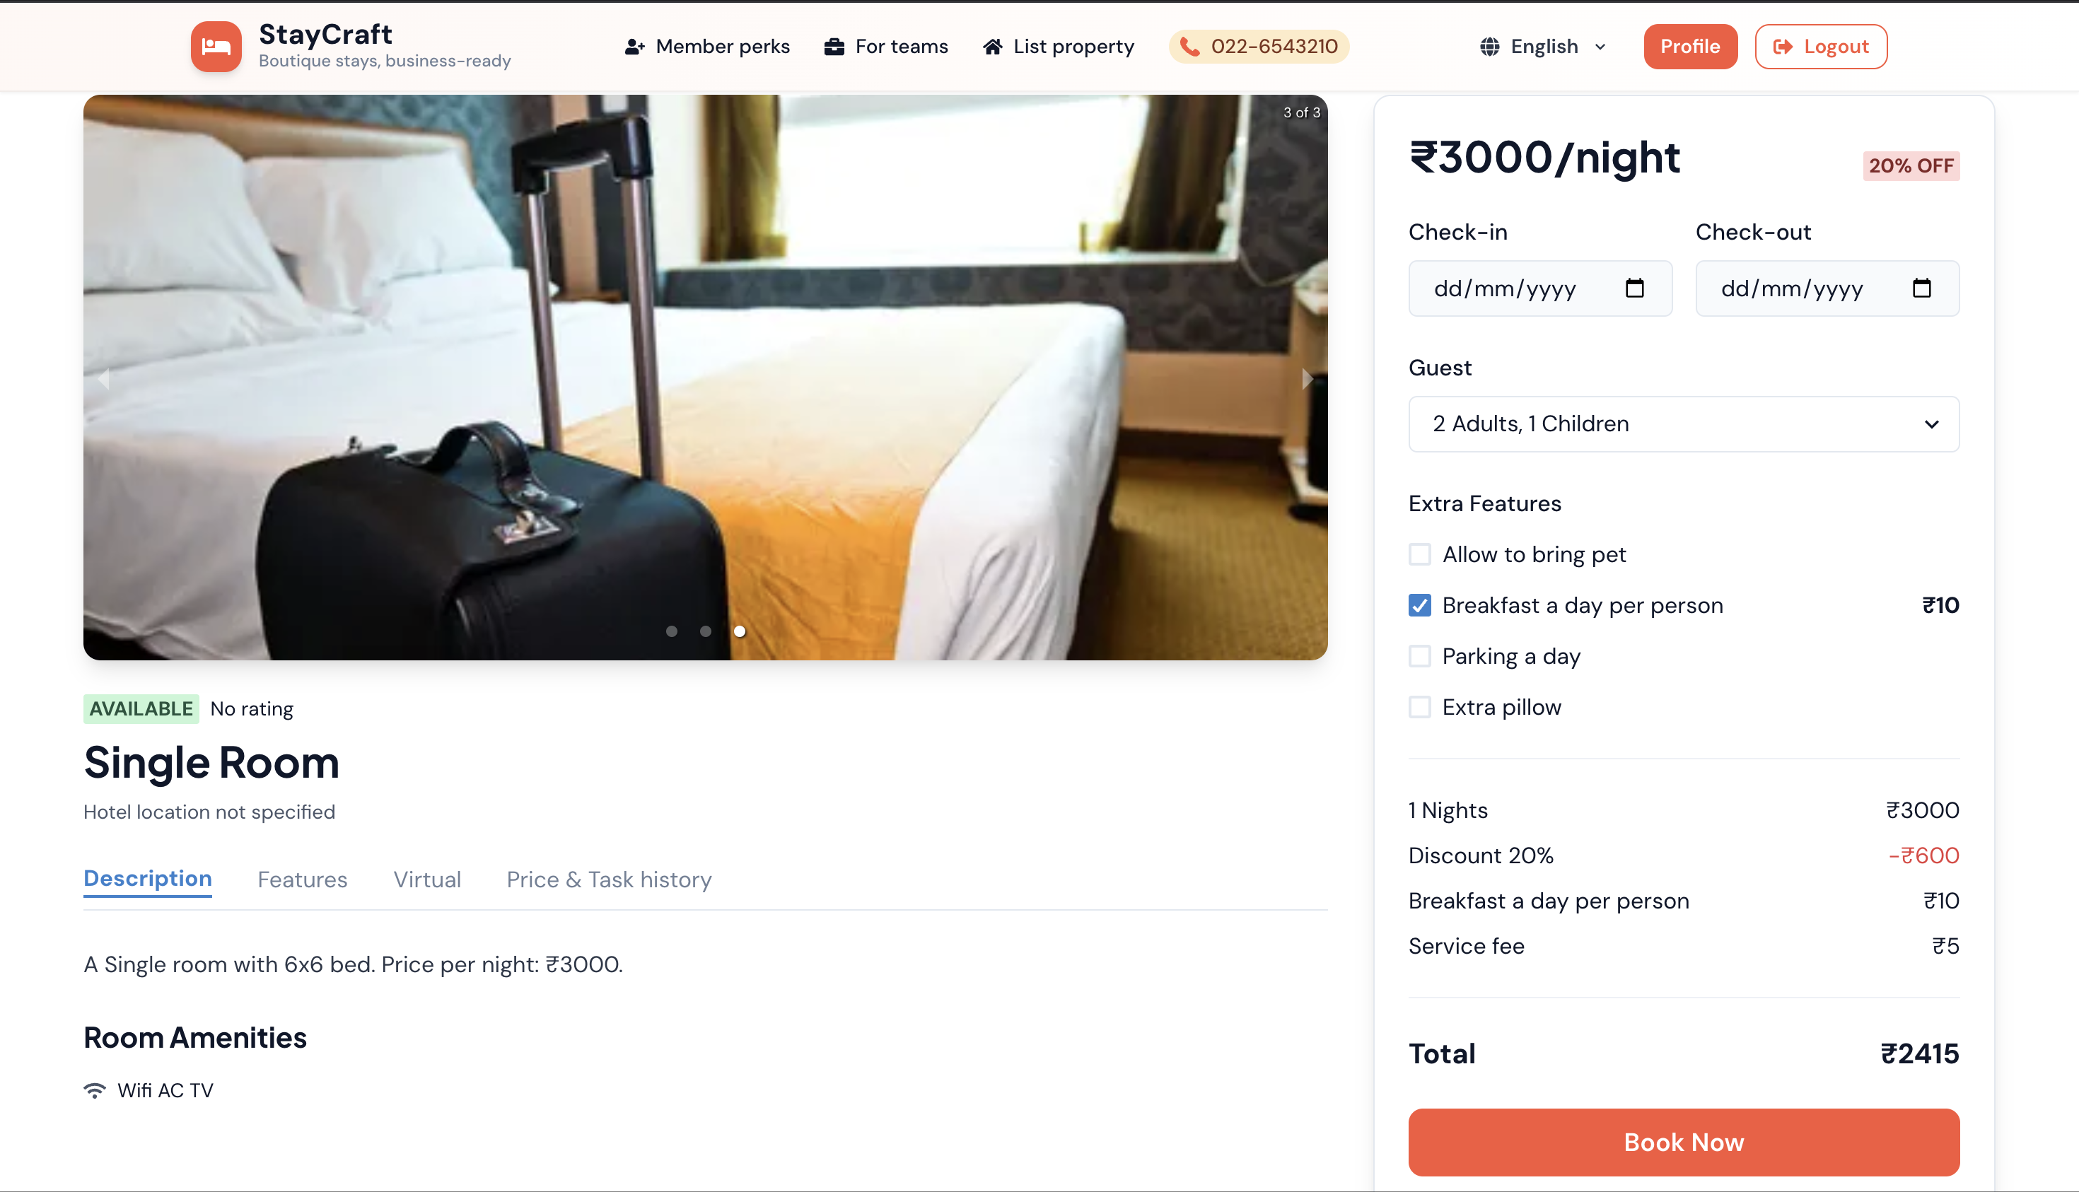
Task: Click the Member perks person icon
Action: 634,46
